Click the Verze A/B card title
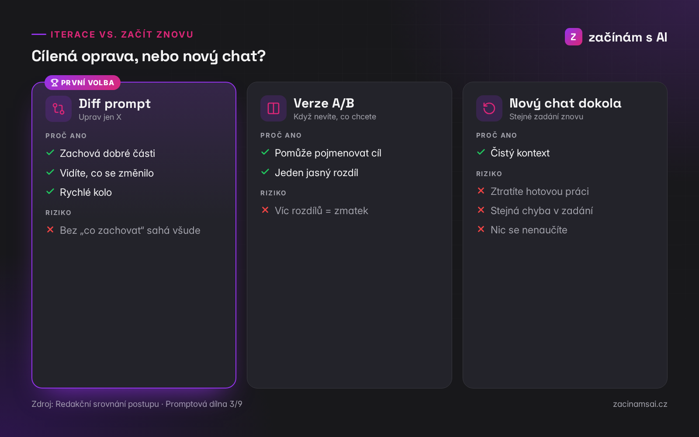Screen dimensions: 699x437 coord(324,103)
